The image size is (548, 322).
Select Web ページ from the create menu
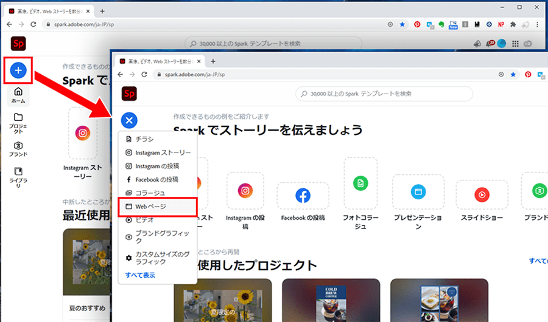(x=158, y=207)
